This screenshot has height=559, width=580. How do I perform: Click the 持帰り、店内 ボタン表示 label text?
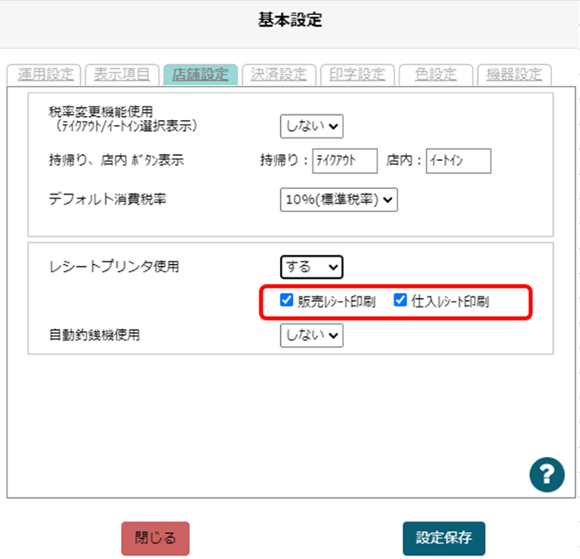[x=116, y=161]
